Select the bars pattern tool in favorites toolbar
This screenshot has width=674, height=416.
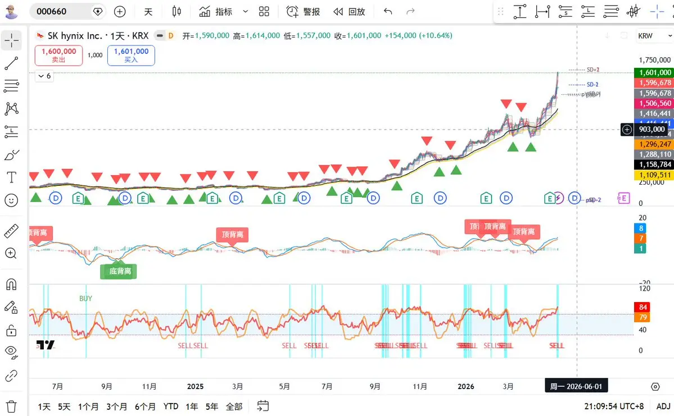633,12
